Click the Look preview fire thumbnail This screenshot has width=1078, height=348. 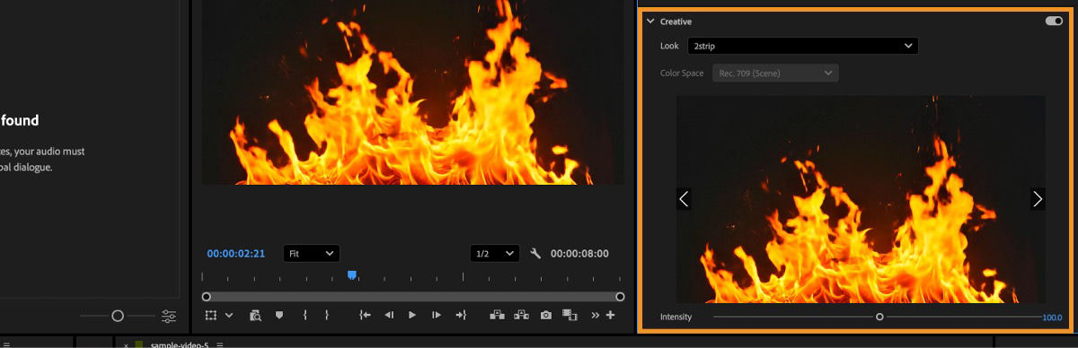pos(861,199)
